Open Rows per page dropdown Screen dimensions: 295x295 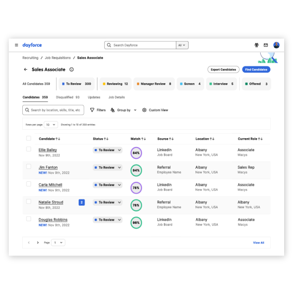click(51, 125)
